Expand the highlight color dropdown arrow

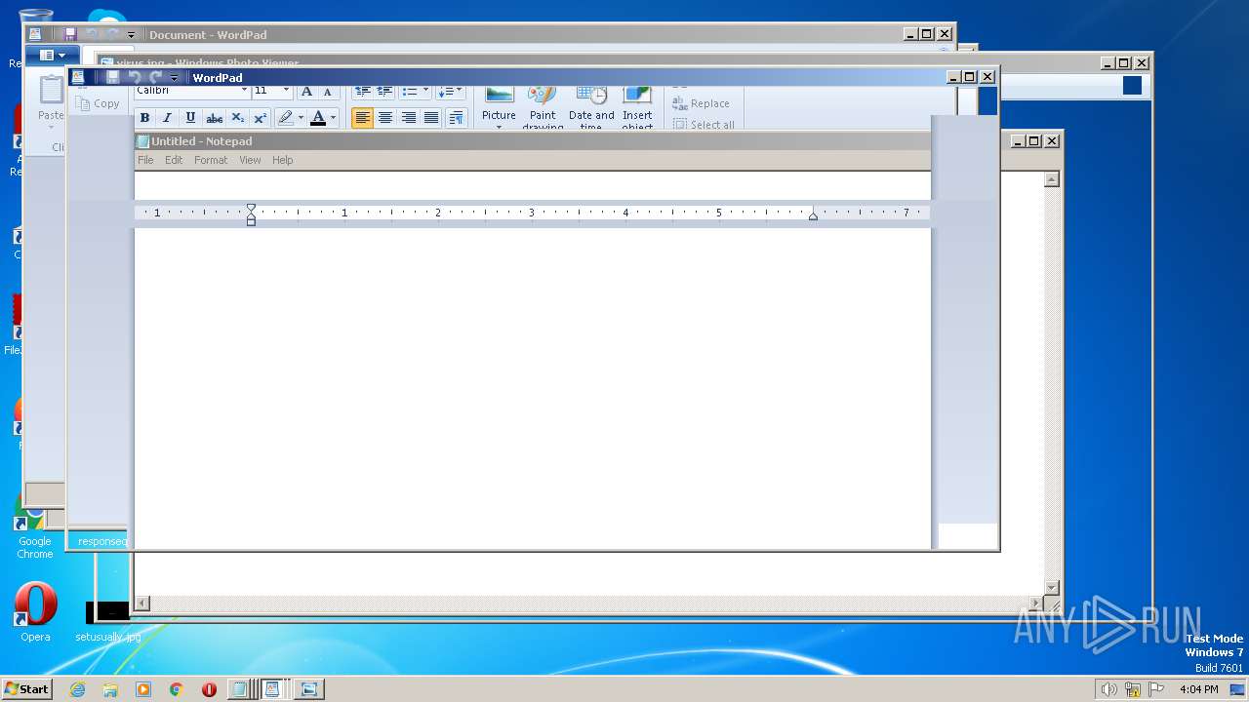click(x=301, y=118)
